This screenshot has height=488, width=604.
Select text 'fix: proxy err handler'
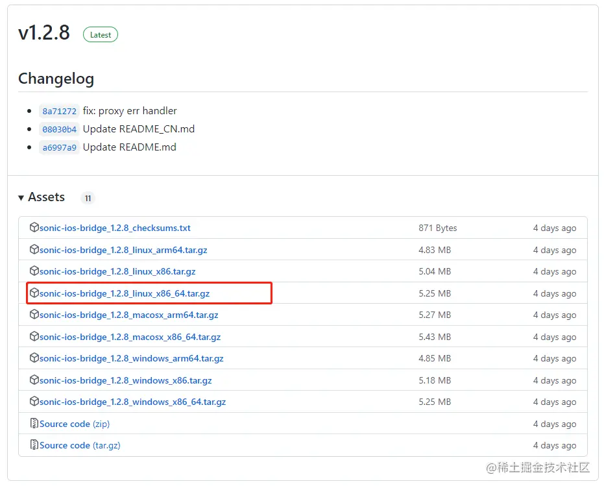point(130,111)
